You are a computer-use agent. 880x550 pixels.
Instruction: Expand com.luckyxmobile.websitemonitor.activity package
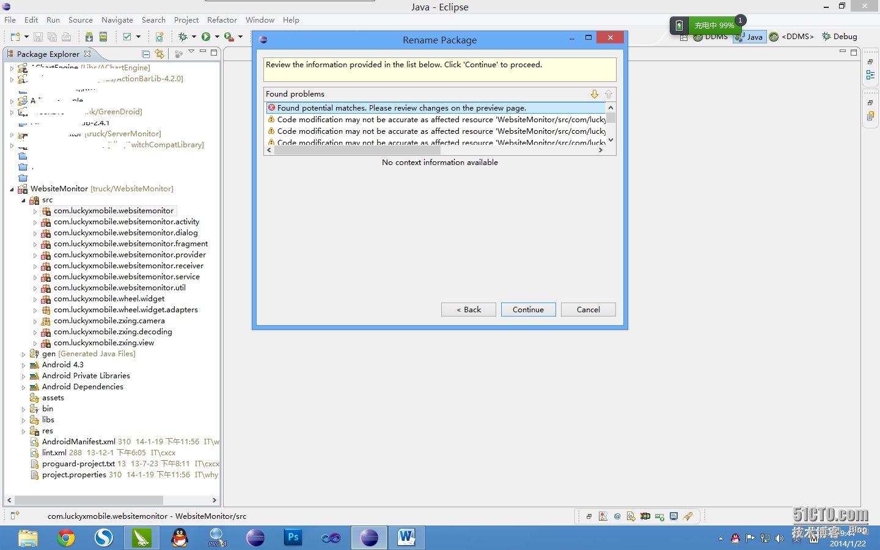click(x=35, y=222)
